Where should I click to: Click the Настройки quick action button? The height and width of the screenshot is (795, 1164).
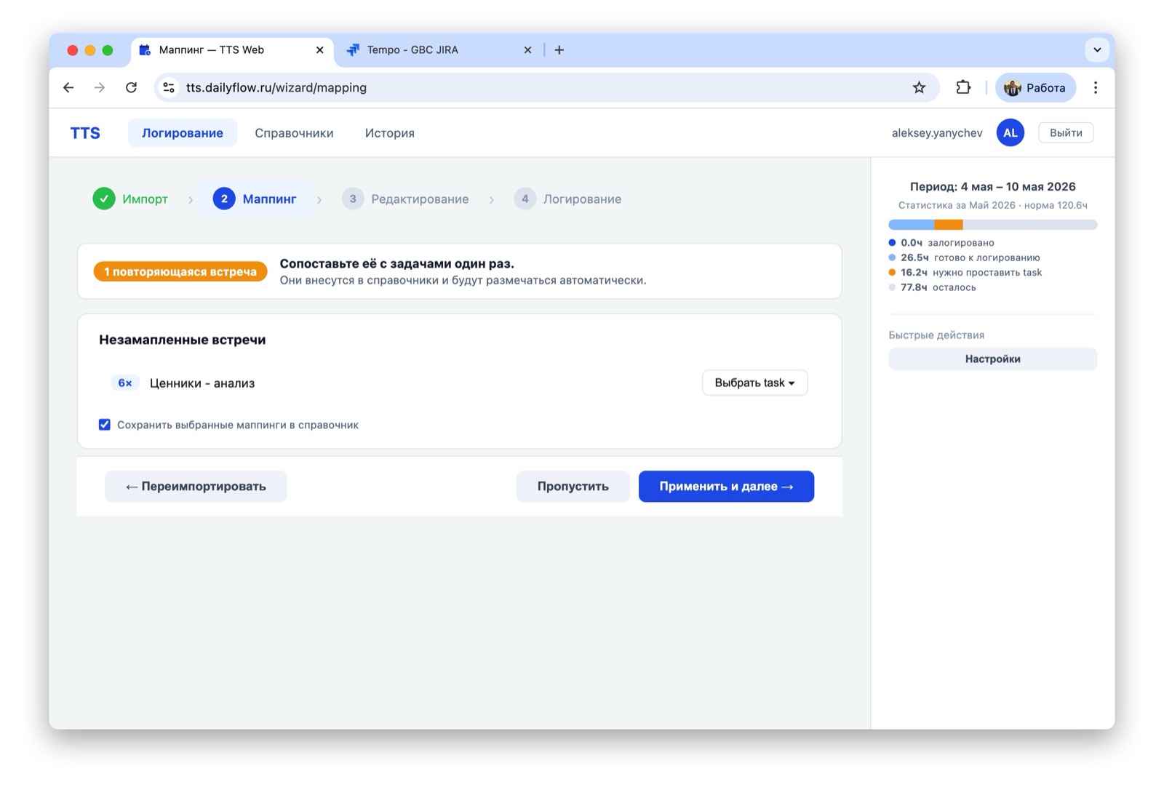coord(992,359)
